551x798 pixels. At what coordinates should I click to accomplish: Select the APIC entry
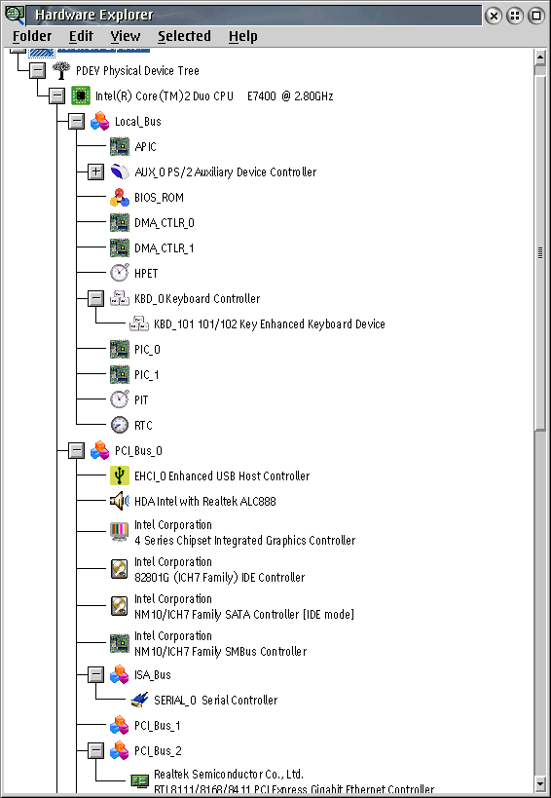click(145, 147)
